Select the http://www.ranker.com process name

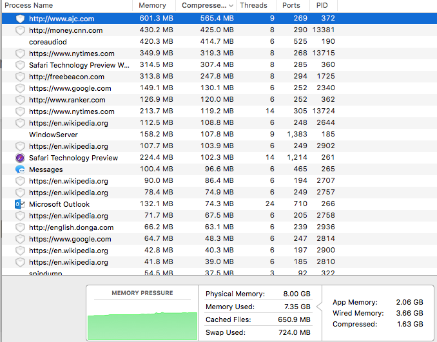[67, 100]
